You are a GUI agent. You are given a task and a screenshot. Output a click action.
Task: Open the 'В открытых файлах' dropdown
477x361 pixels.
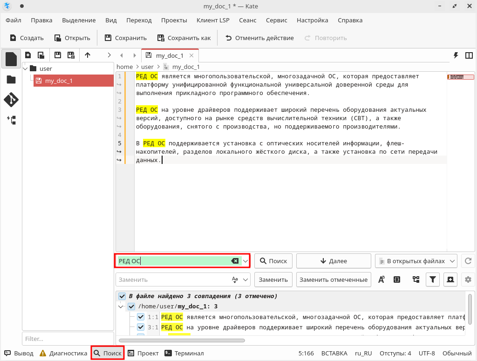416,261
